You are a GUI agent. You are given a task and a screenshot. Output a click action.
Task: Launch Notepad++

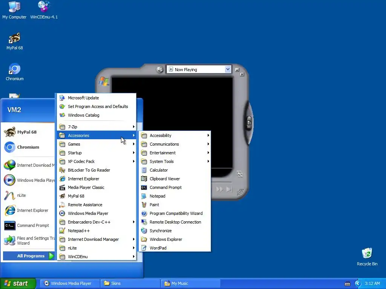(x=97, y=231)
